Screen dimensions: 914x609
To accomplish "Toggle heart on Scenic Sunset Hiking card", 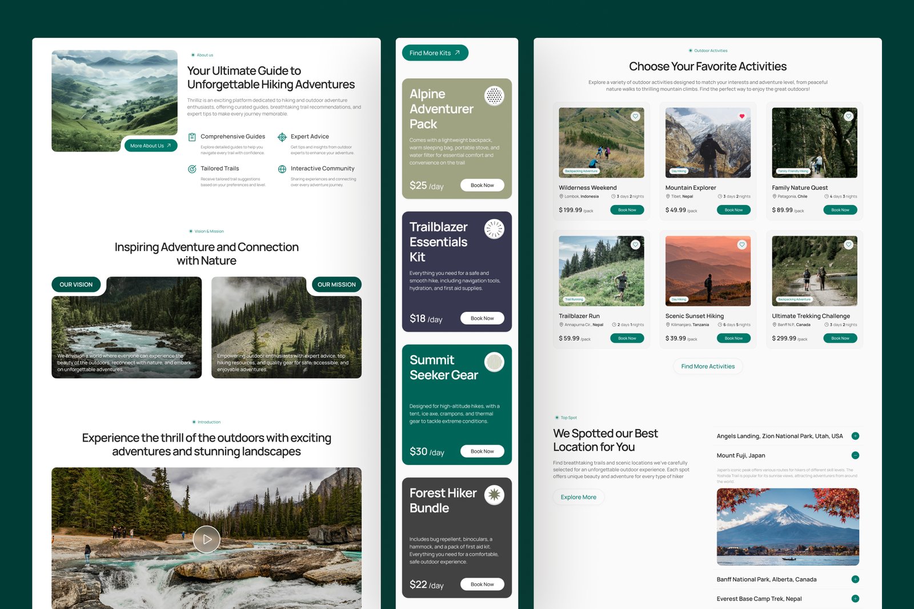I will [741, 245].
